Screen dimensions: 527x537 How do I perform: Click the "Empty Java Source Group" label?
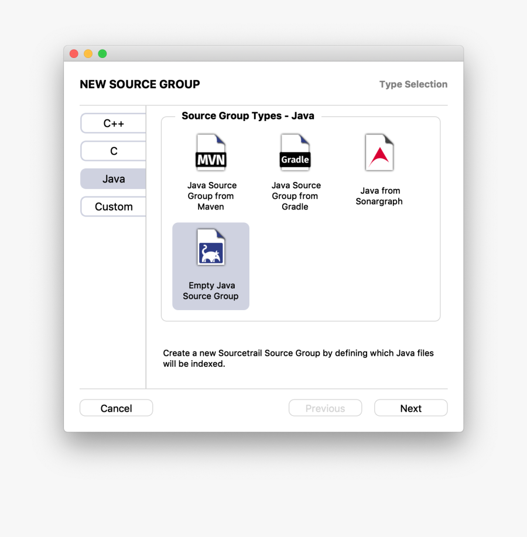pos(211,291)
